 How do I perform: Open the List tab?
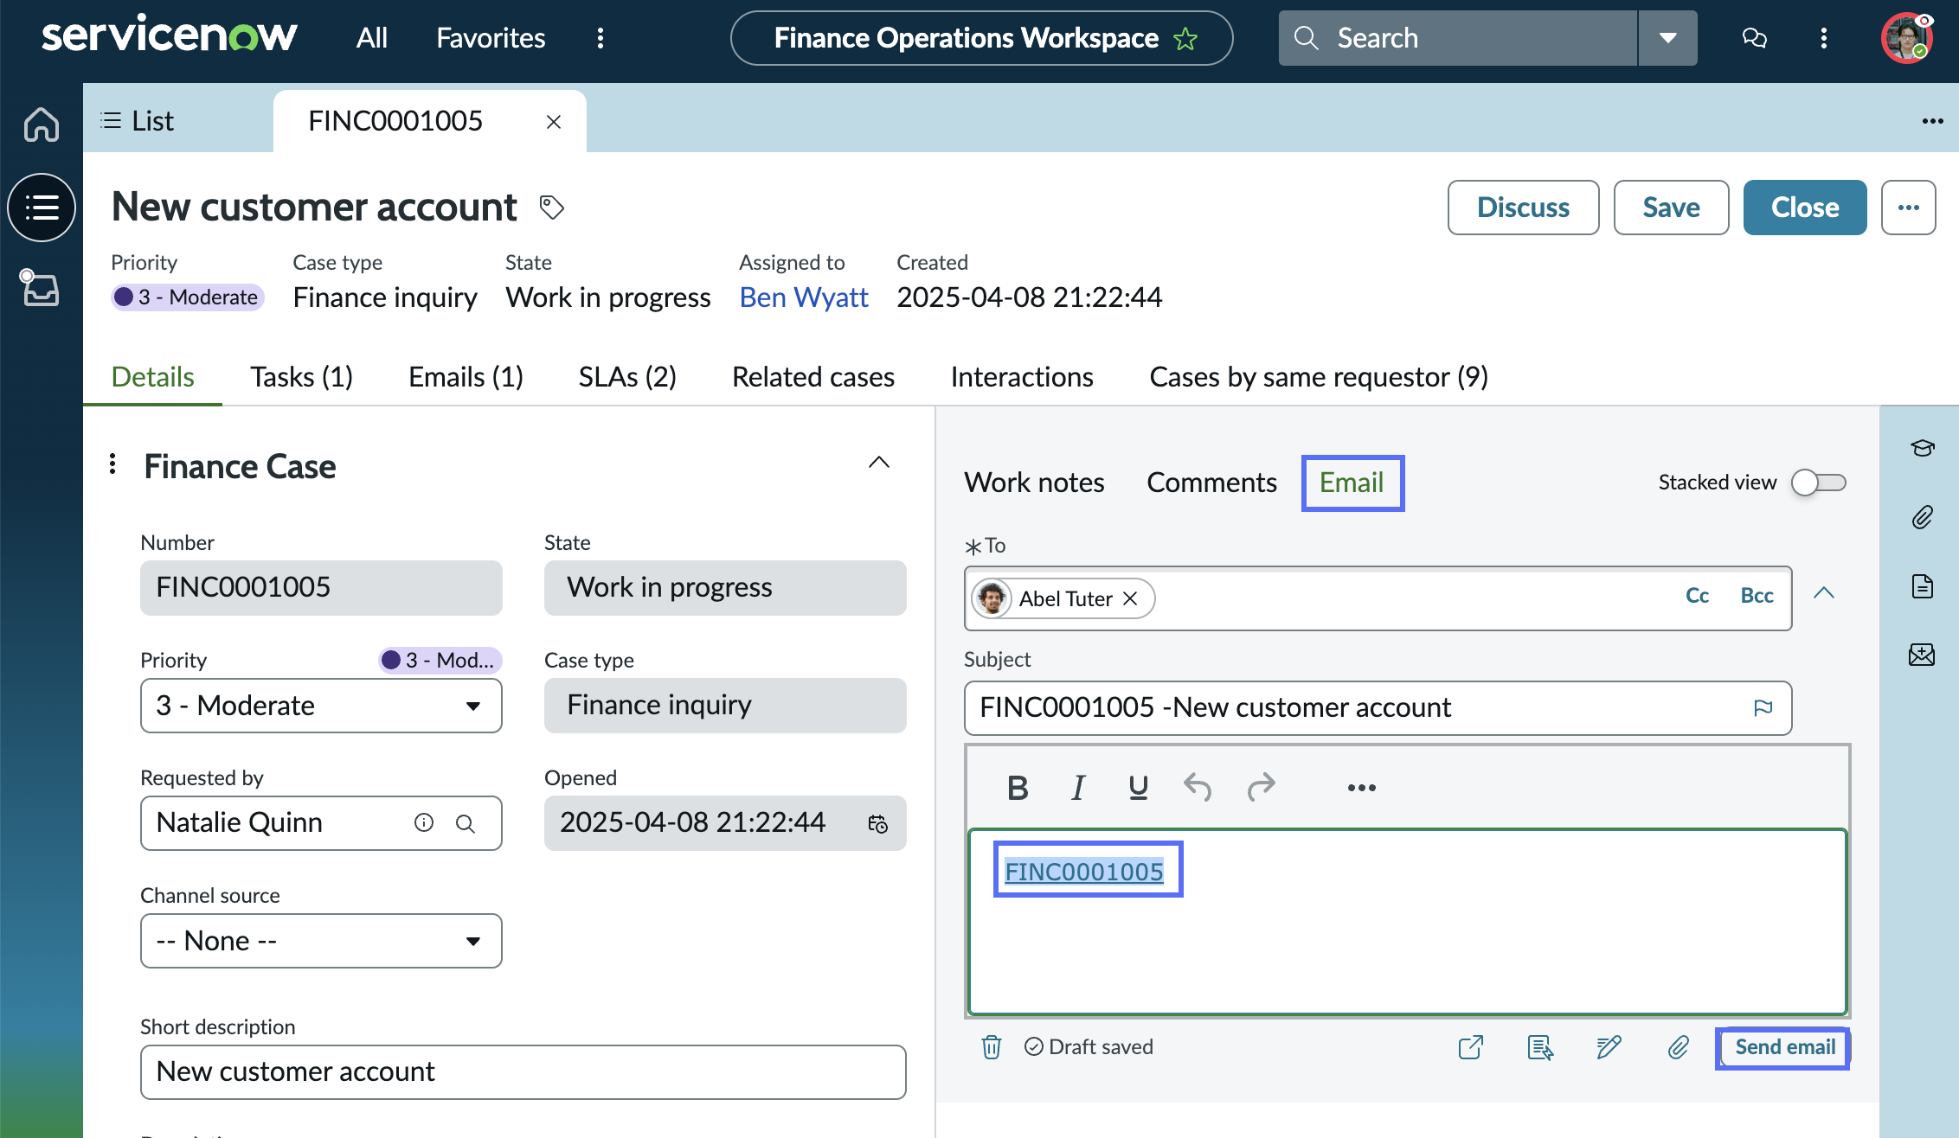138,121
